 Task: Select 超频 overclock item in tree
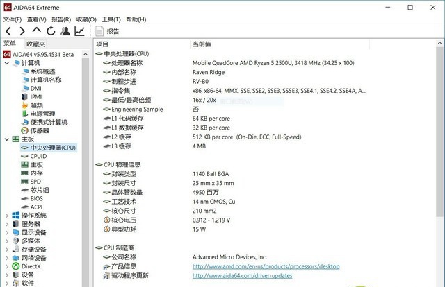pos(36,105)
